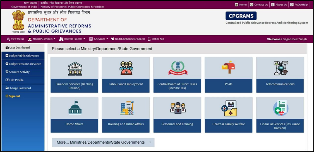This screenshot has width=314, height=152.
Task: Click the bank building icon for Financial Services
Action: (x=75, y=68)
